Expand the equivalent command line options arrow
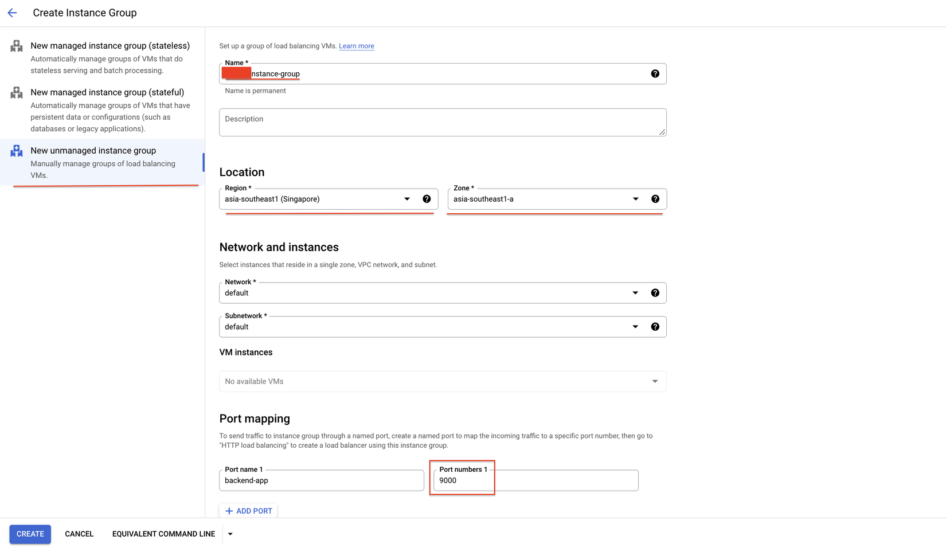This screenshot has height=548, width=946. pos(230,534)
